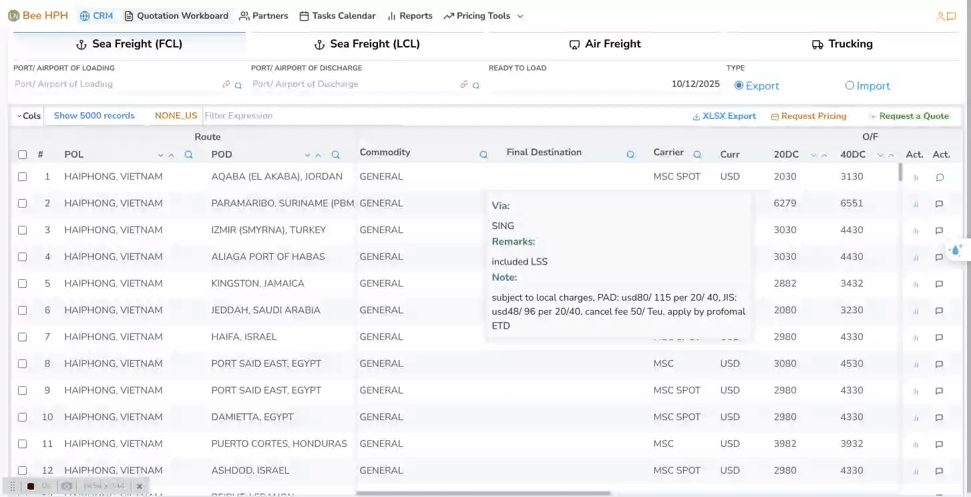This screenshot has height=497, width=971.
Task: Switch to the Air Freight tab
Action: 604,44
